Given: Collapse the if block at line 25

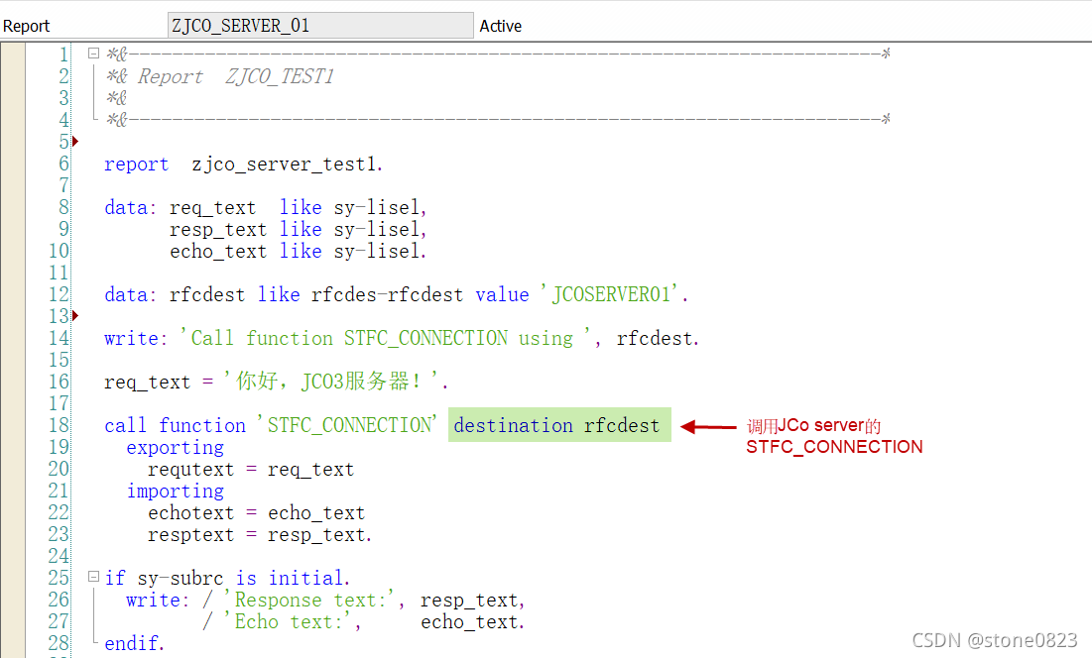Looking at the screenshot, I should tap(93, 576).
